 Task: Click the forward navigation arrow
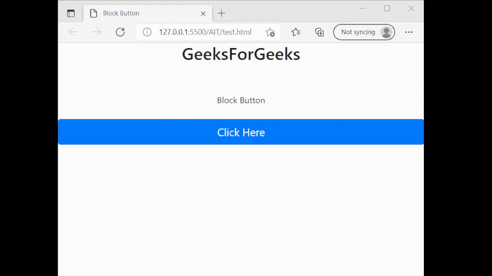[x=97, y=32]
